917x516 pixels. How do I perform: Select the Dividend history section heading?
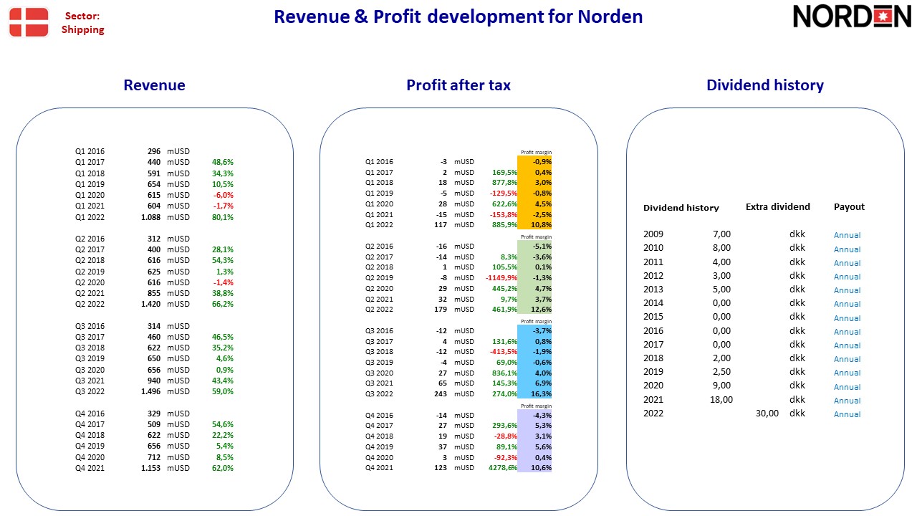[765, 85]
